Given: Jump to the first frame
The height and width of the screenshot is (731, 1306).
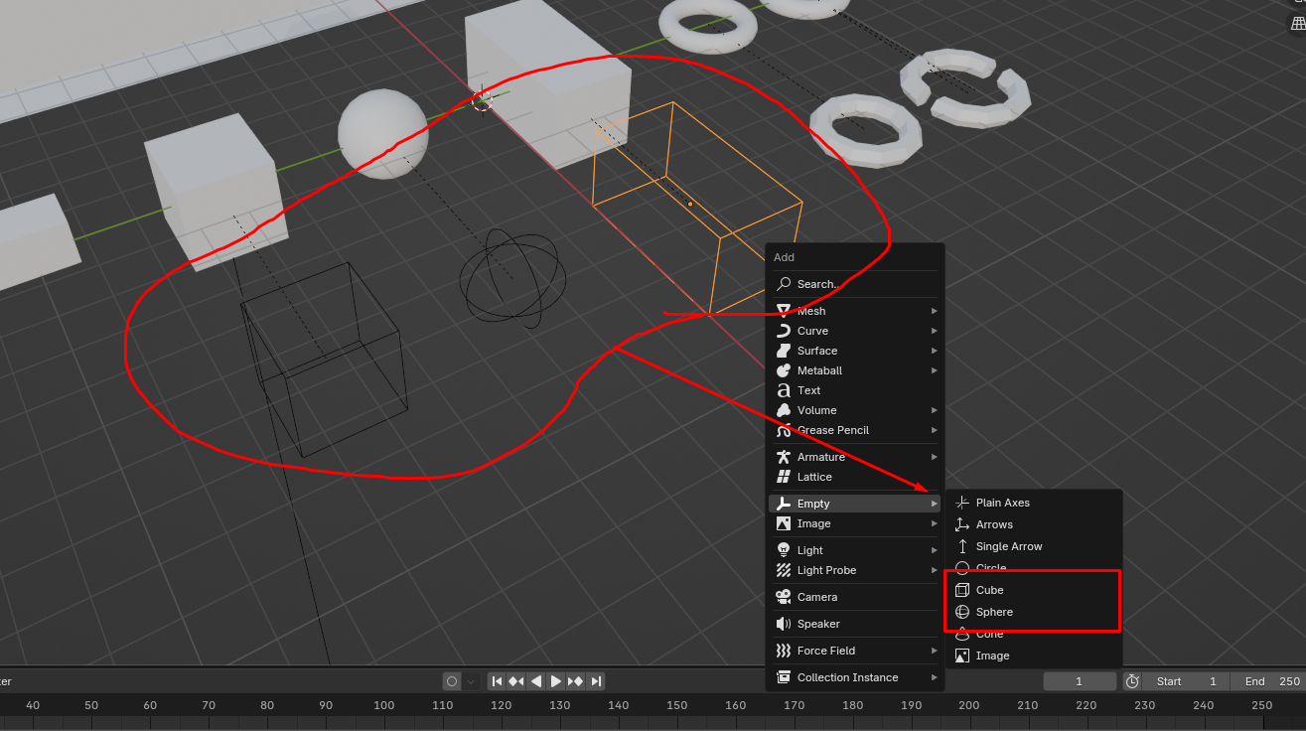Looking at the screenshot, I should point(497,681).
